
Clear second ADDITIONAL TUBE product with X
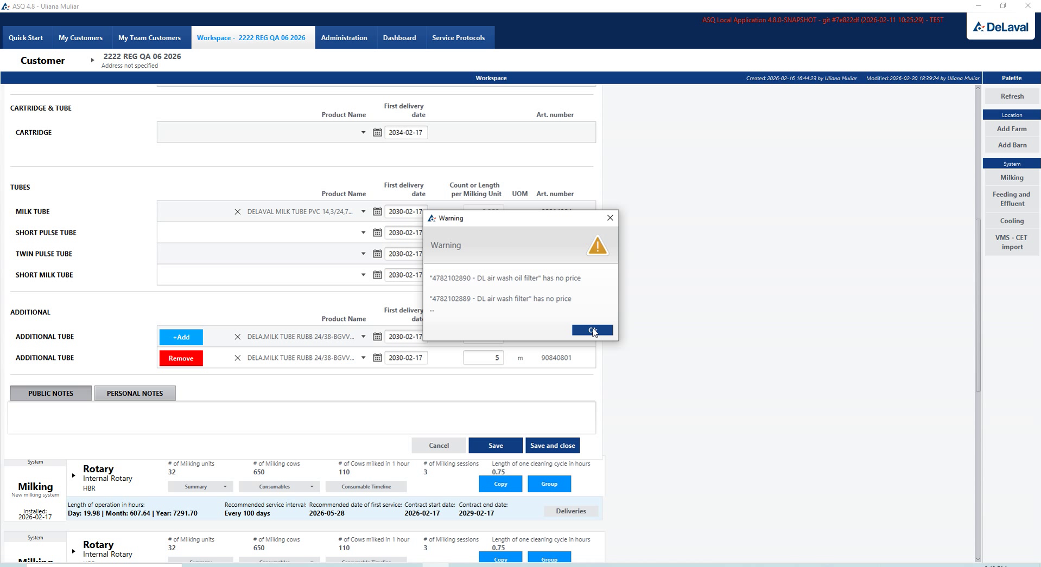(237, 358)
